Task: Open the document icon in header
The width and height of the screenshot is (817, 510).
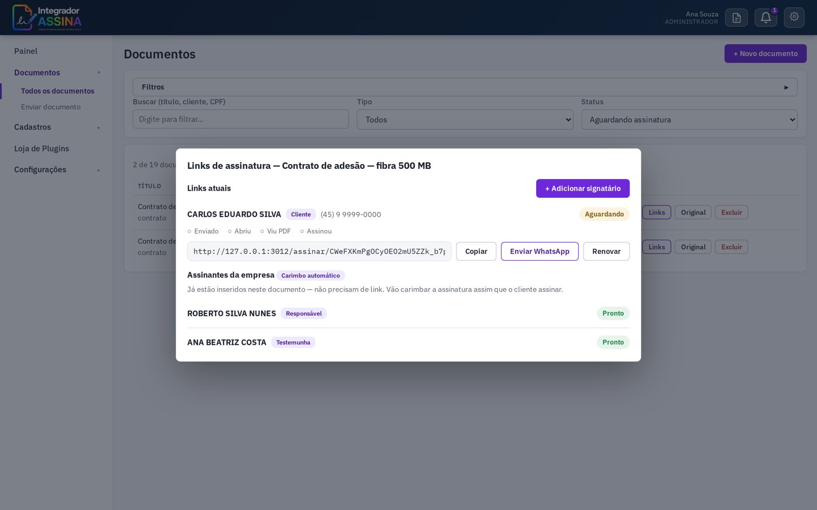Action: pyautogui.click(x=736, y=18)
